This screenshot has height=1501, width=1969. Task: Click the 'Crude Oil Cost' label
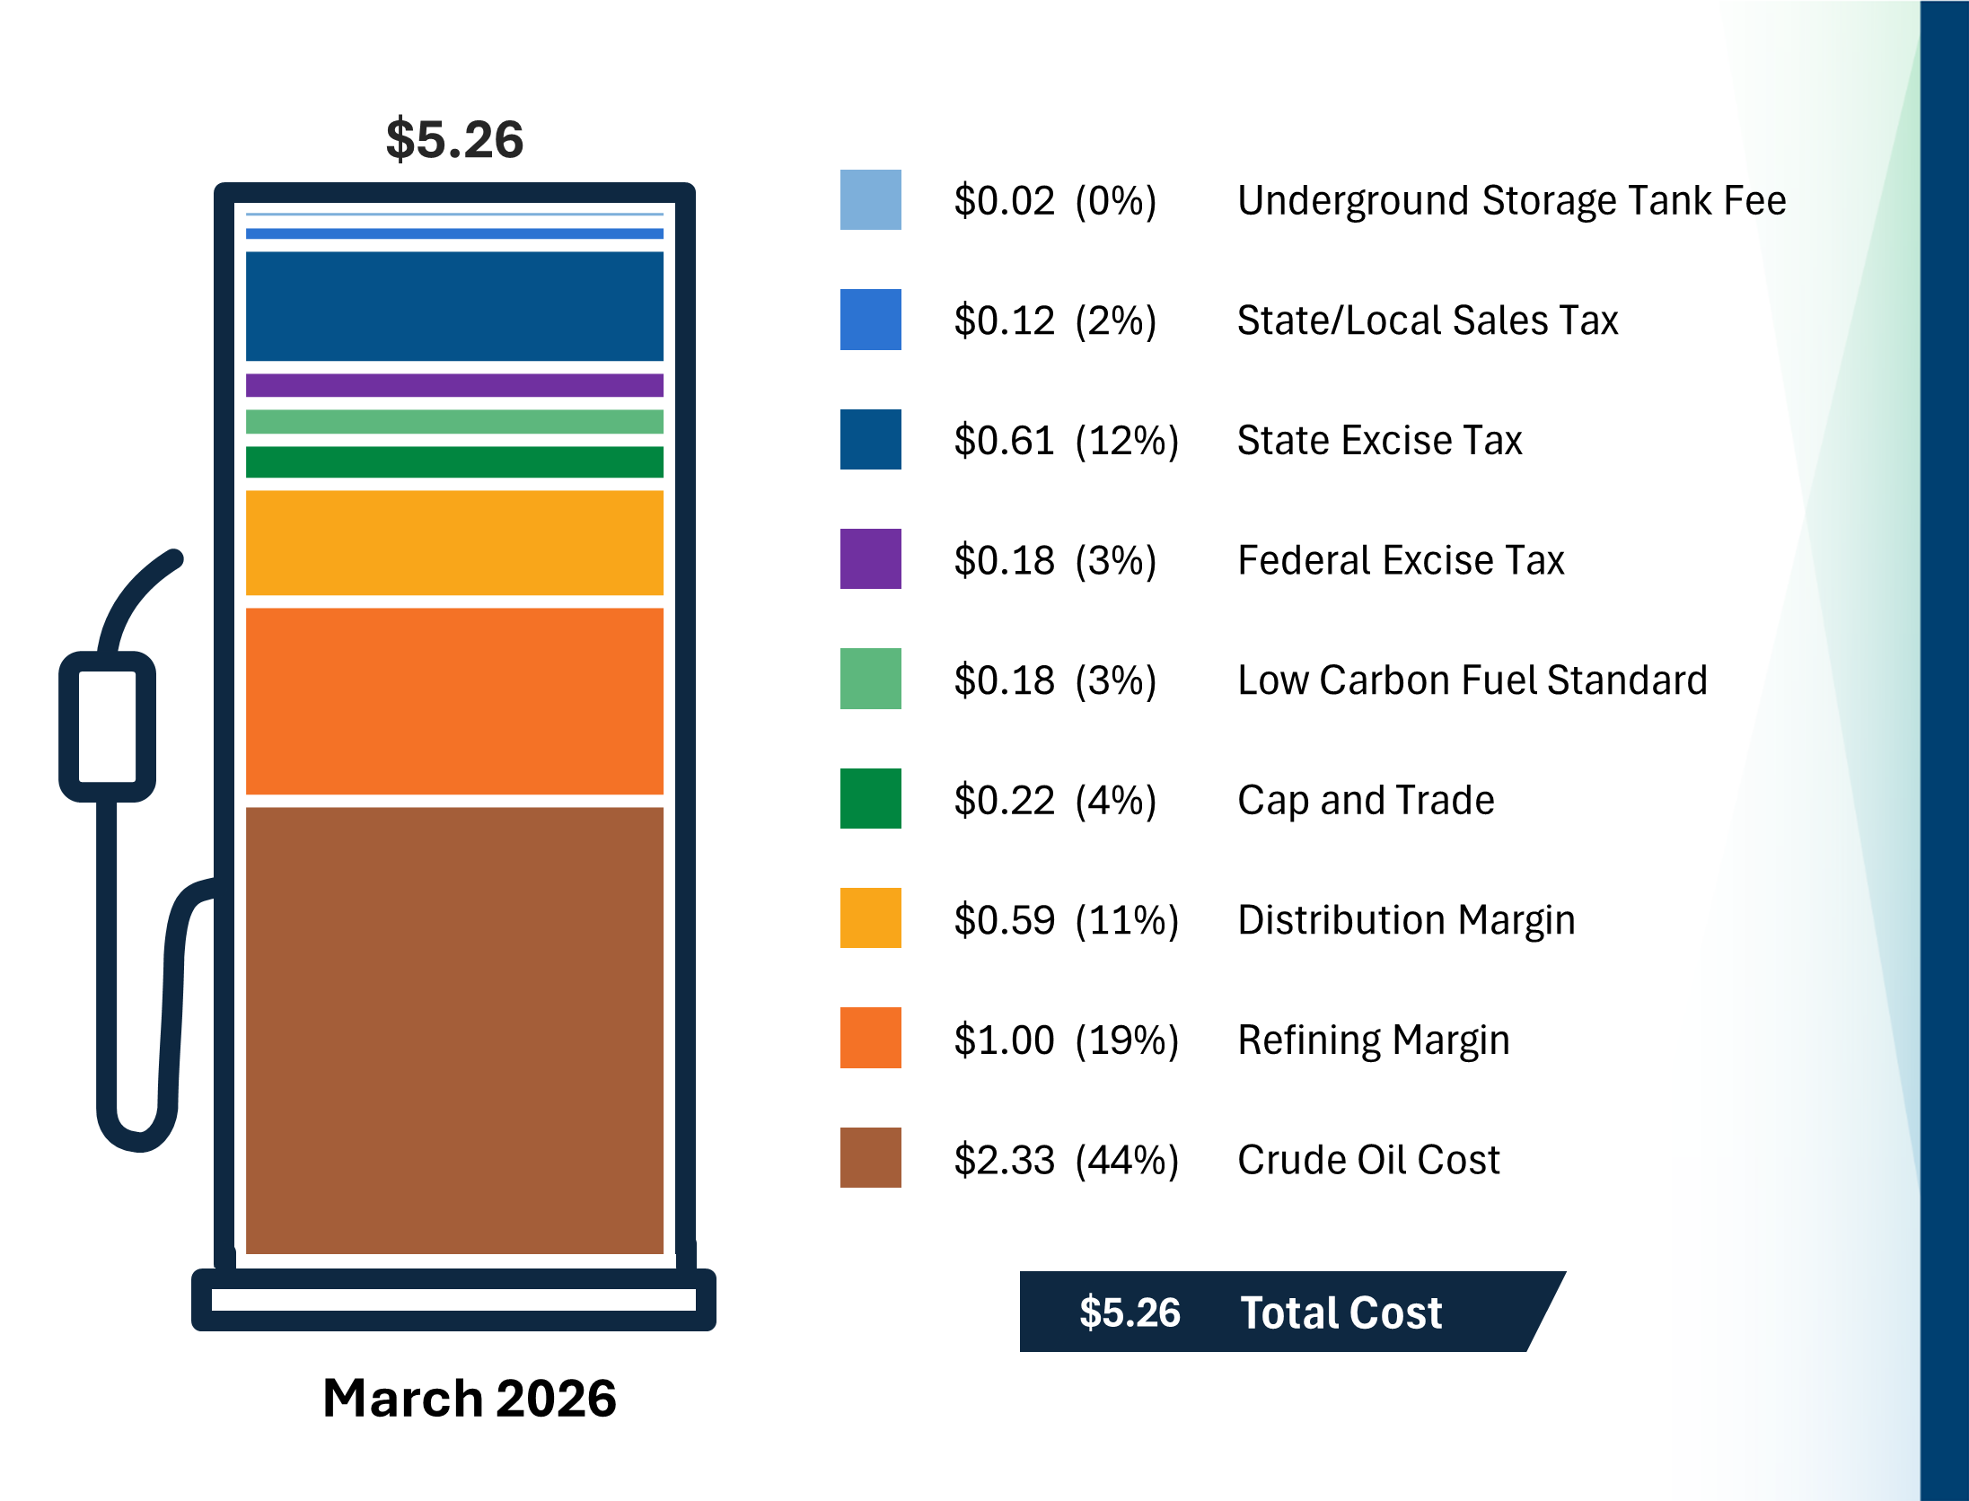point(1368,1160)
